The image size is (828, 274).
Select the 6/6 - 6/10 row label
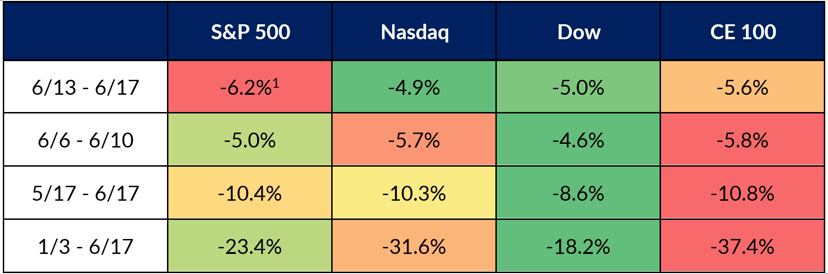(85, 140)
